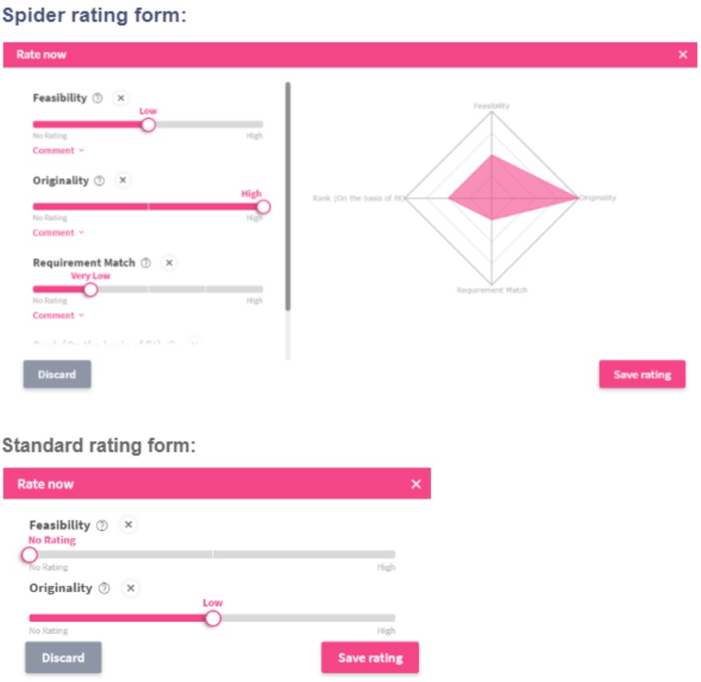Click standard form Originality slider handle
Viewport: 701px width, 682px height.
(x=213, y=618)
